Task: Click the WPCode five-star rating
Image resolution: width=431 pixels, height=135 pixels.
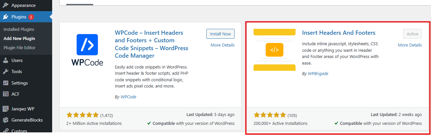Action: click(82, 115)
